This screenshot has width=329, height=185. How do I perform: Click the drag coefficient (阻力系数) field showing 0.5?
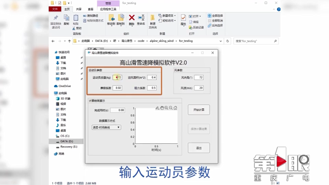point(152,88)
